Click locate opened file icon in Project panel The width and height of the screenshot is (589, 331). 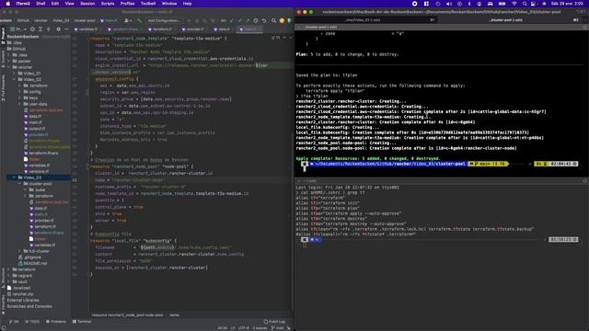coord(32,29)
